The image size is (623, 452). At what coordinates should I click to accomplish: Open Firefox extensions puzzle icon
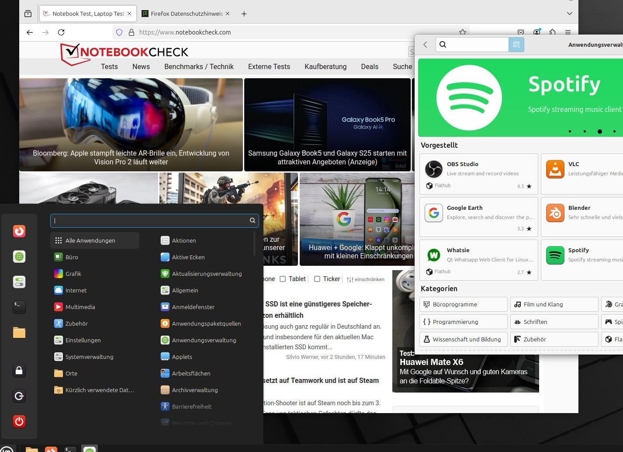pyautogui.click(x=552, y=32)
